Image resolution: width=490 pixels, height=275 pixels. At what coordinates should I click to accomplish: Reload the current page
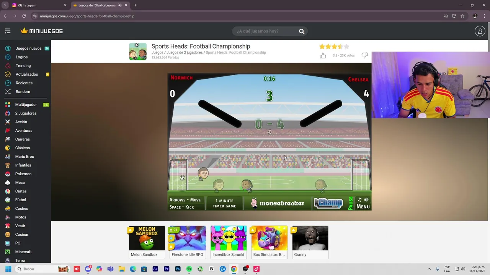[24, 16]
